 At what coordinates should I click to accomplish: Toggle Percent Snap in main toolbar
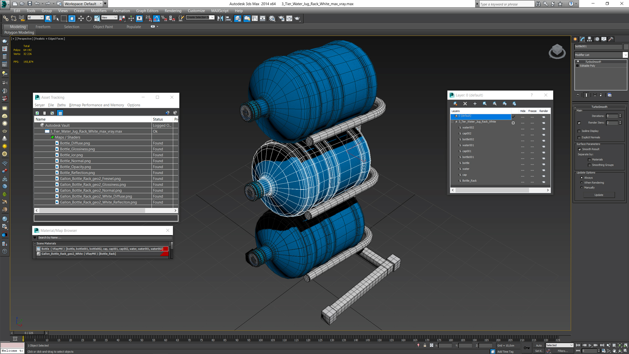pyautogui.click(x=164, y=18)
